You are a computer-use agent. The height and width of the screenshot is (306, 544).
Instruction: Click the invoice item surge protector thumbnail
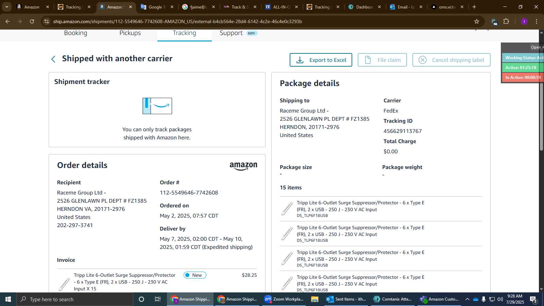pyautogui.click(x=64, y=284)
